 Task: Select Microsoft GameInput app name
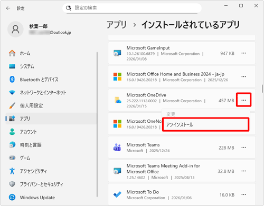click(x=148, y=48)
